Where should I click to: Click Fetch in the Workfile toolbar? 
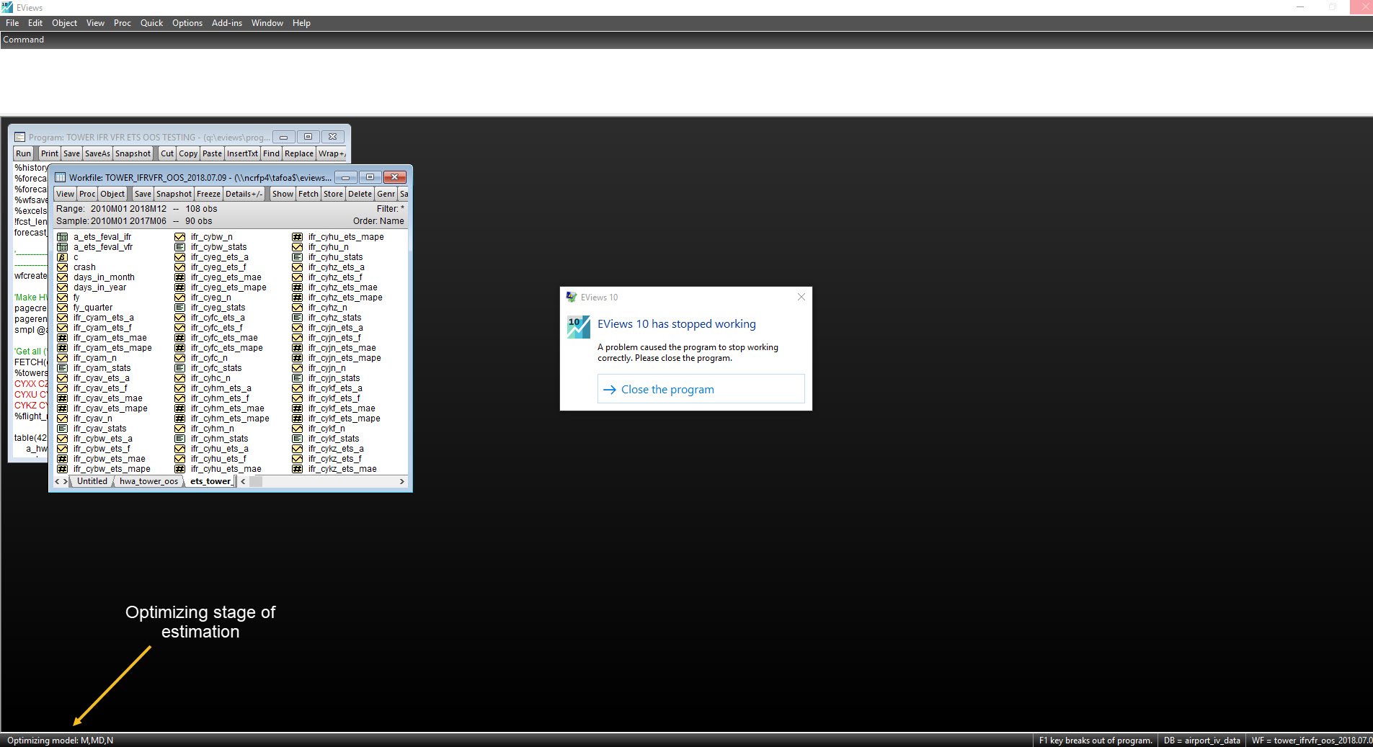point(308,194)
